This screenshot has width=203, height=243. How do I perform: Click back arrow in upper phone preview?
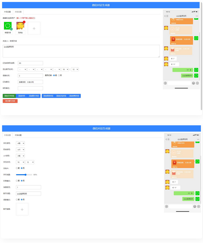point(165,16)
